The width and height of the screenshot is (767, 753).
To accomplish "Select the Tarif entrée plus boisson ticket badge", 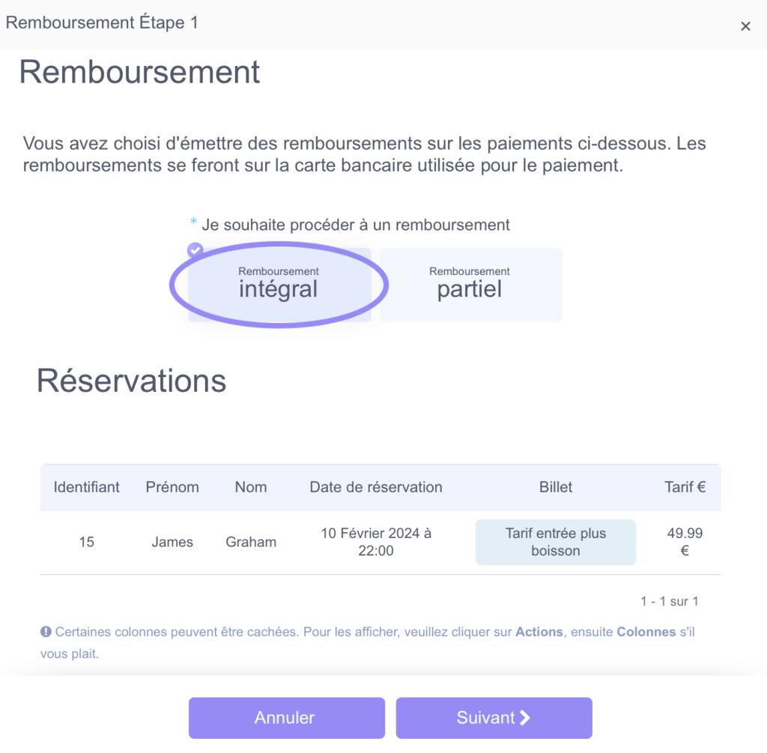I will point(556,542).
